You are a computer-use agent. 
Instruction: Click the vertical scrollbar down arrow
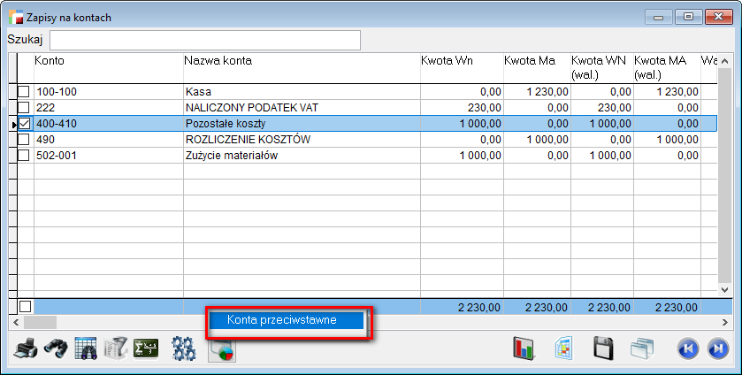click(x=725, y=289)
